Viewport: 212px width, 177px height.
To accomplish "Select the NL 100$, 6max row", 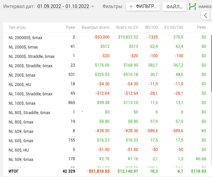I will point(107,103).
